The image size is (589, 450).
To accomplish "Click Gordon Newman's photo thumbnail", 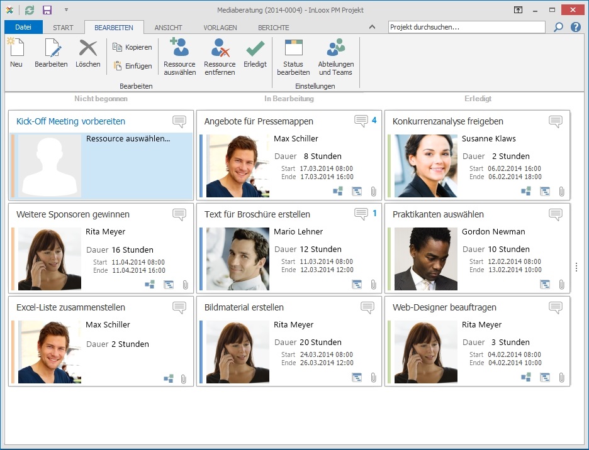I will (426, 258).
